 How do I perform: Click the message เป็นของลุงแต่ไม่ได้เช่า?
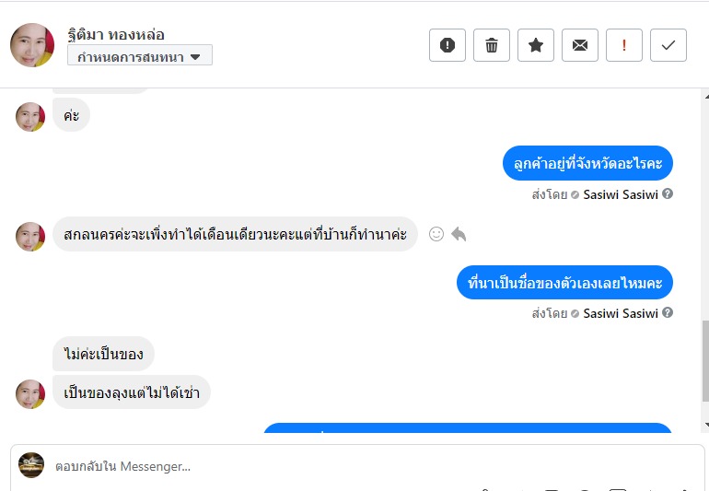pos(131,392)
